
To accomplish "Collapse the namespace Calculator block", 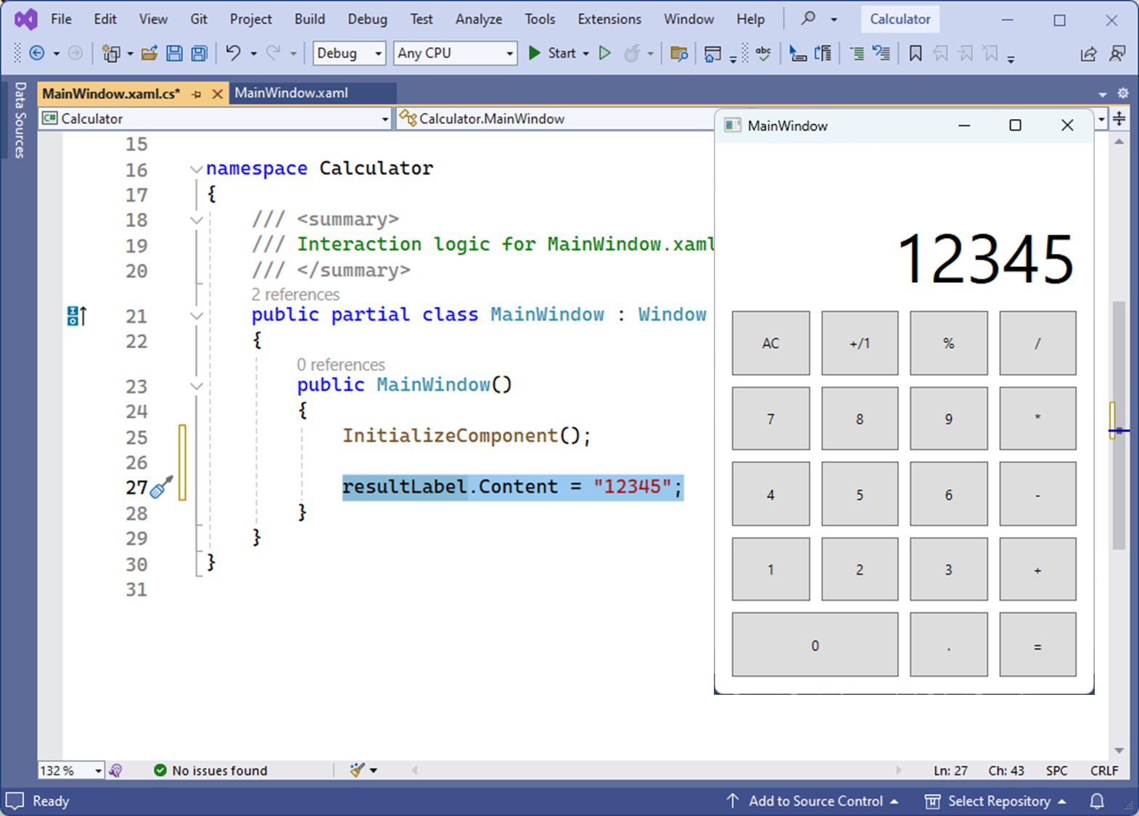I will pos(196,169).
